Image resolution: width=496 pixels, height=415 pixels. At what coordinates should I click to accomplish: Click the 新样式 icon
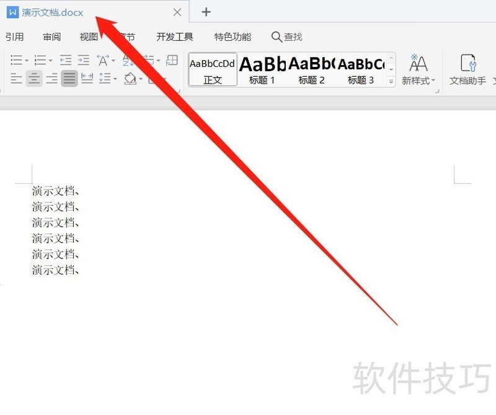pos(418,69)
